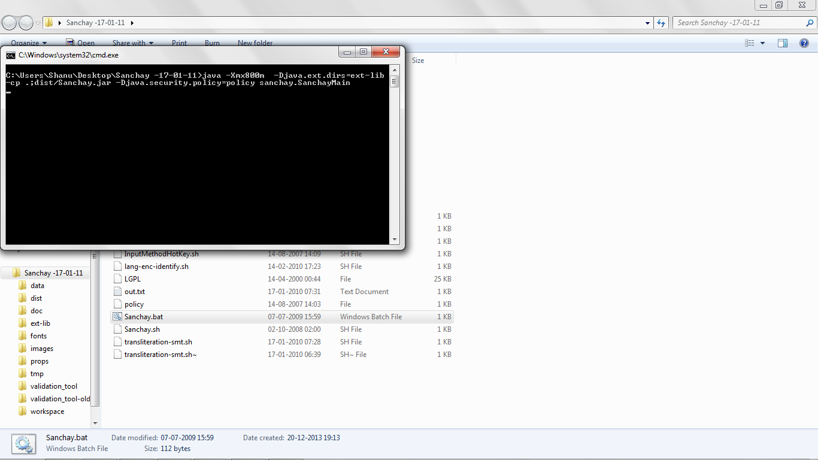Screen dimensions: 818x460
Task: Select the file name LGPL
Action: [x=132, y=279]
